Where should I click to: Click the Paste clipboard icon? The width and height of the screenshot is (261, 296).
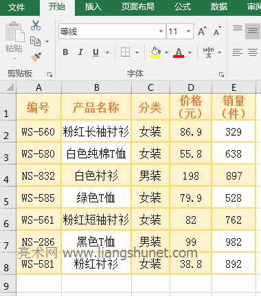coord(14,32)
